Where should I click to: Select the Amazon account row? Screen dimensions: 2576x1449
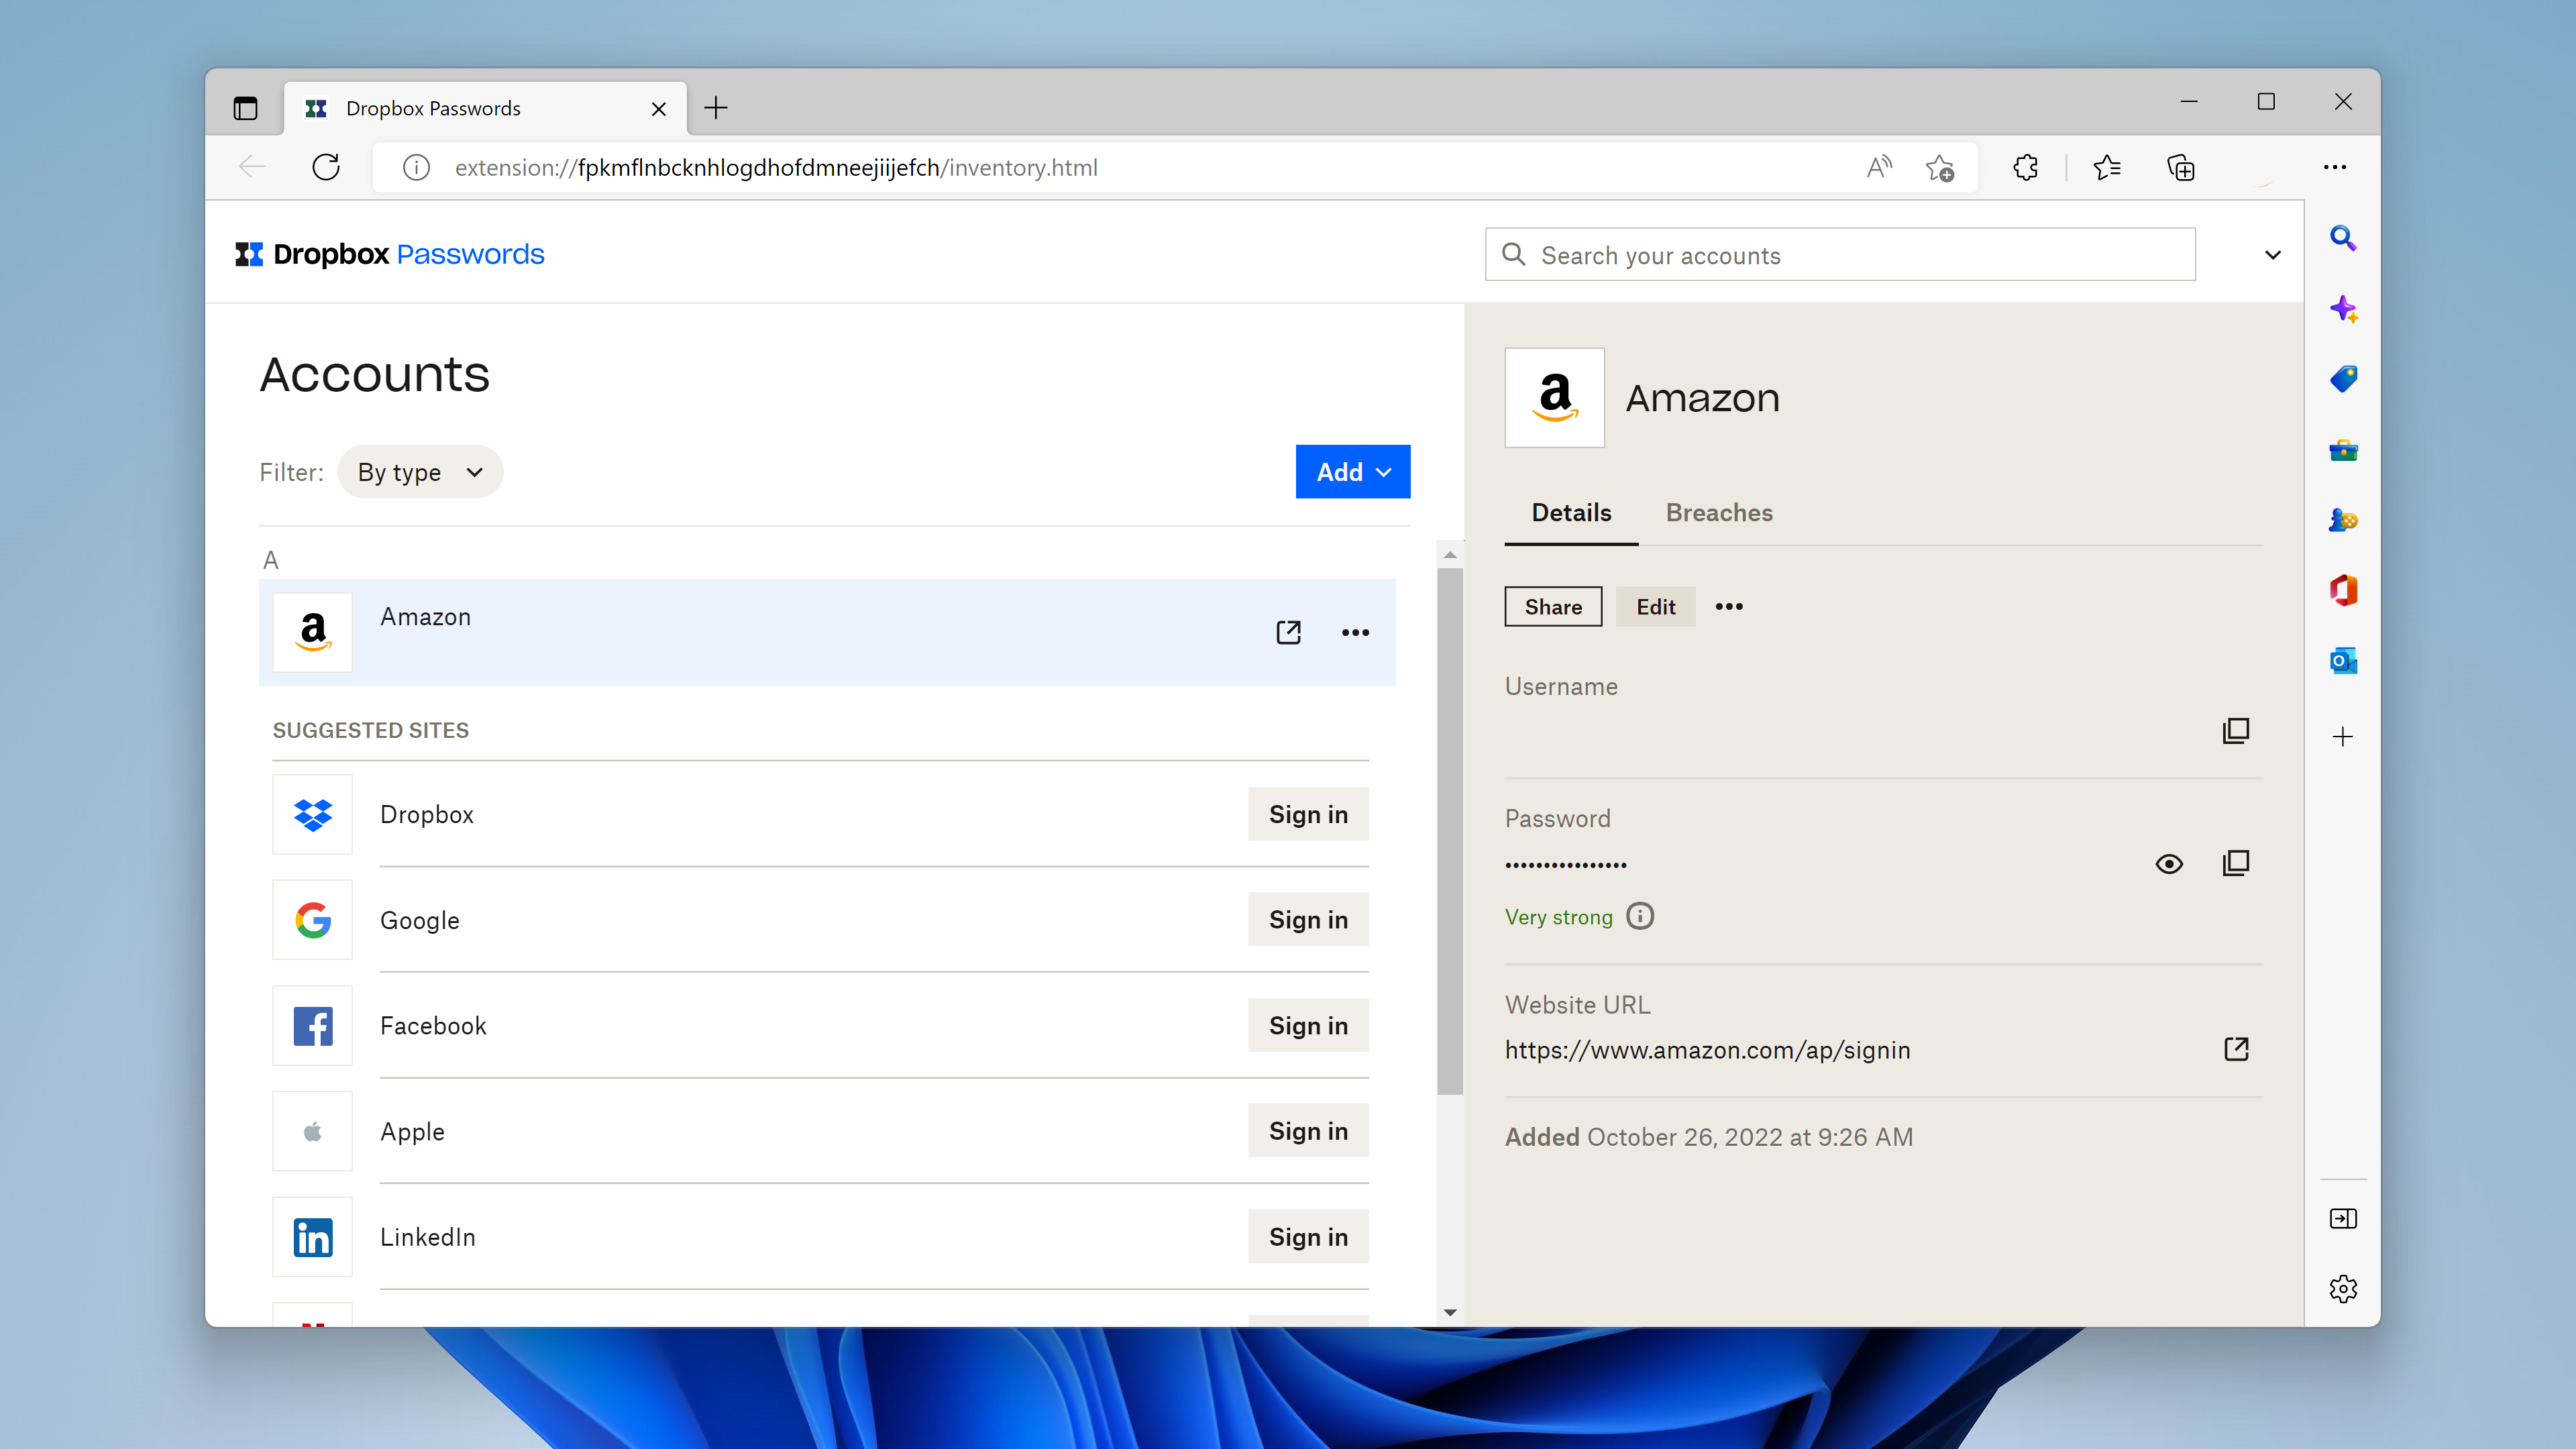(827, 632)
